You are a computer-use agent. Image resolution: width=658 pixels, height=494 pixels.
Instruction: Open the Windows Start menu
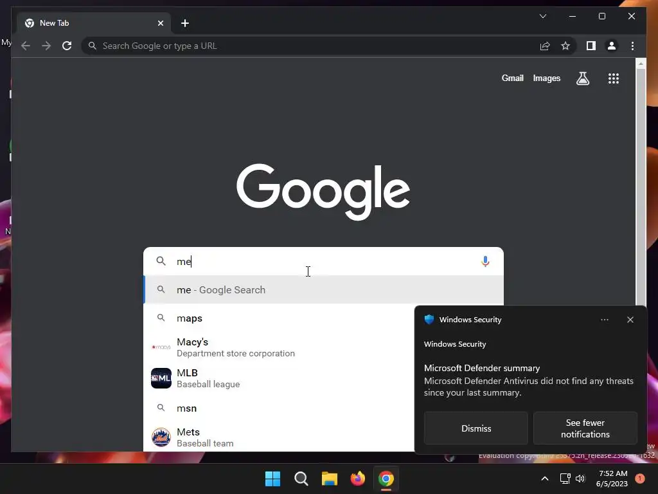[272, 479]
